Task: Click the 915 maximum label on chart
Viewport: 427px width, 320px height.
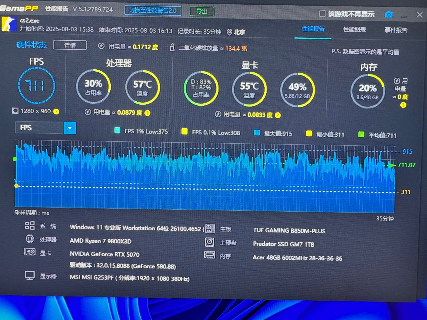Action: tap(407, 152)
